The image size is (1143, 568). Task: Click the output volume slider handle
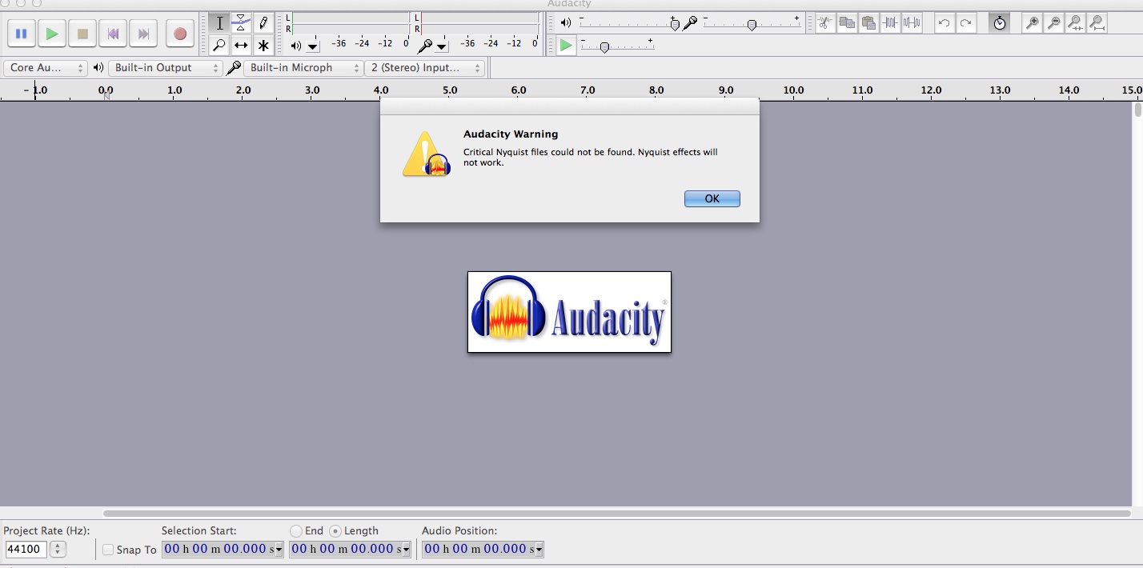(x=675, y=25)
